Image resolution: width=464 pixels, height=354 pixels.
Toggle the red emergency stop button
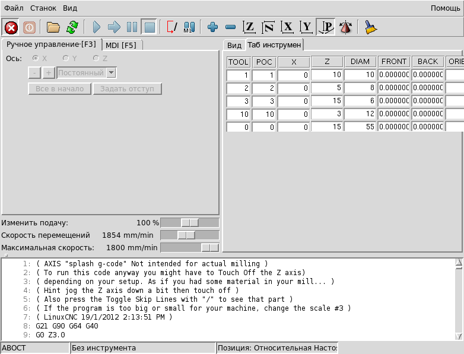coord(11,28)
